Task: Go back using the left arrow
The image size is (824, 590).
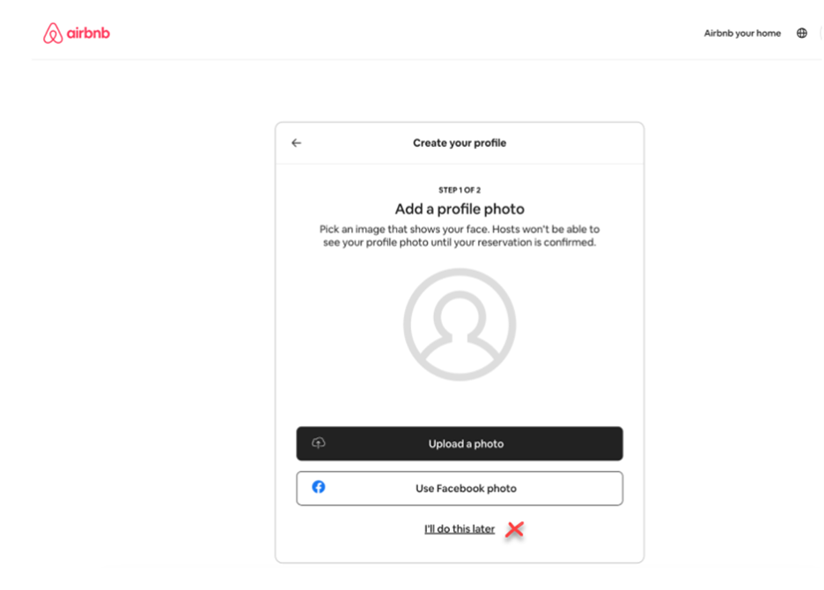Action: [297, 143]
